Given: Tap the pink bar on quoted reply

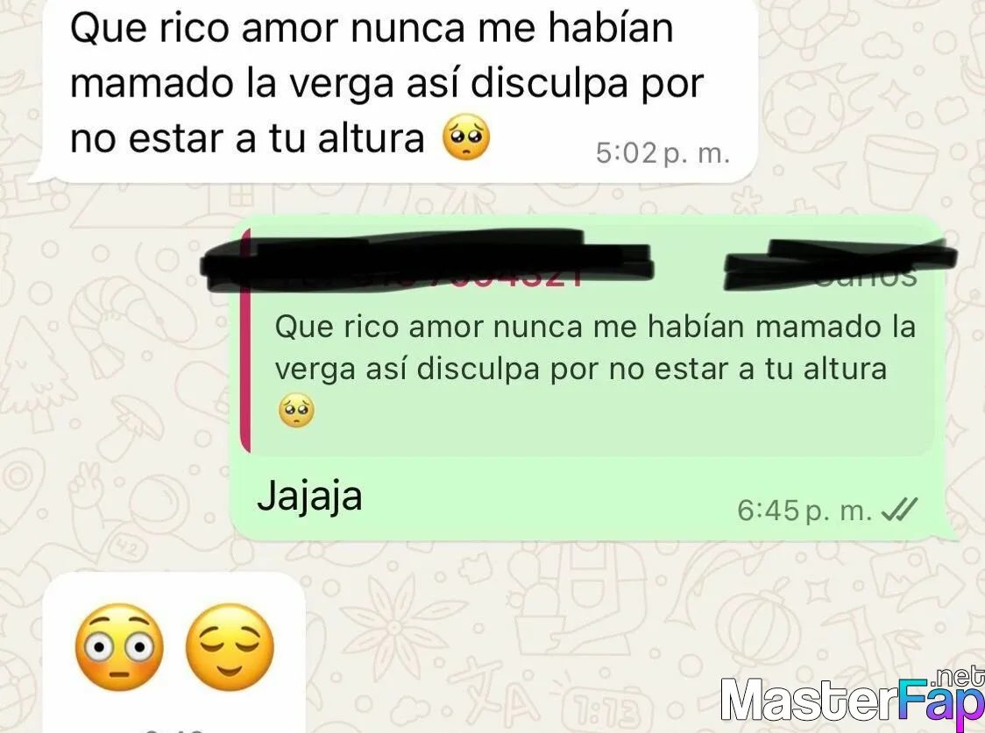Looking at the screenshot, I should coord(245,340).
